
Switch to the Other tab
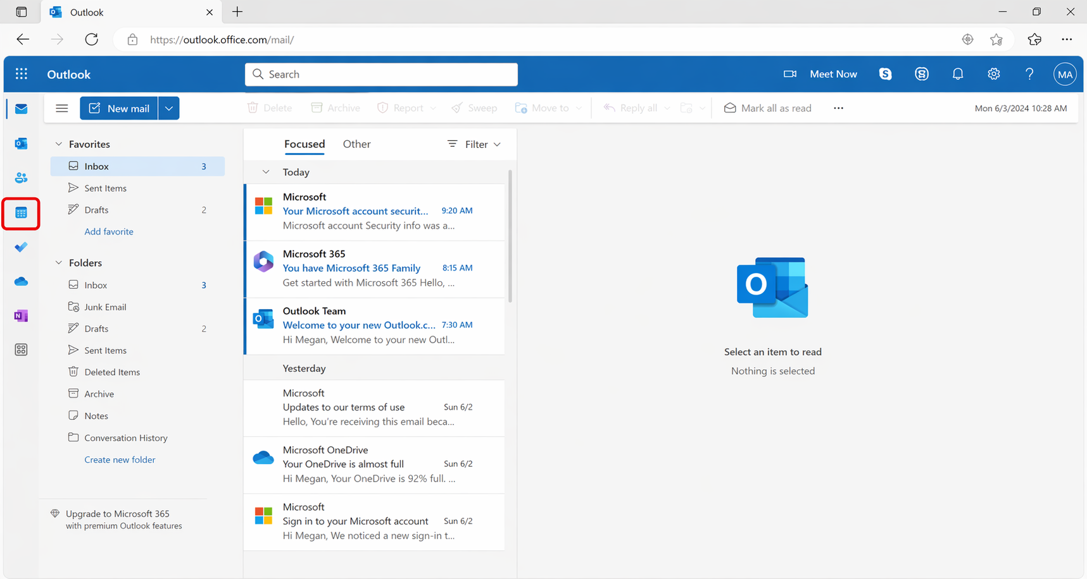click(x=356, y=144)
